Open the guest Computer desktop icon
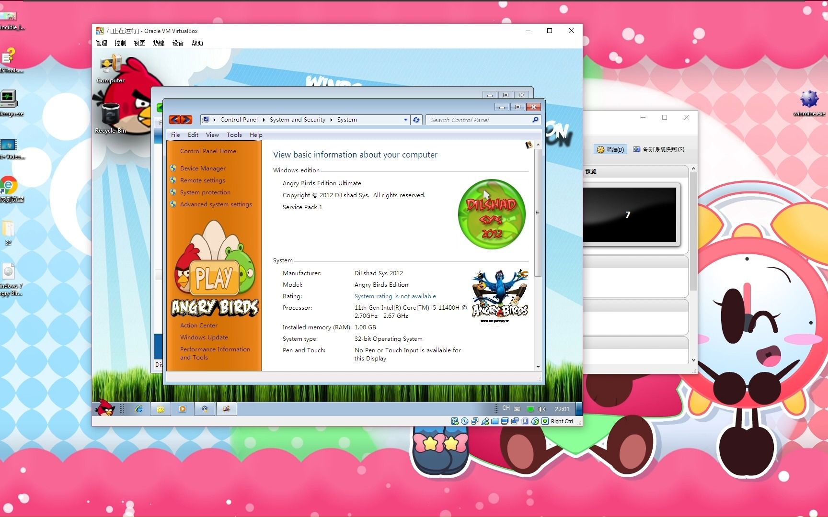Image resolution: width=828 pixels, height=517 pixels. tap(111, 69)
